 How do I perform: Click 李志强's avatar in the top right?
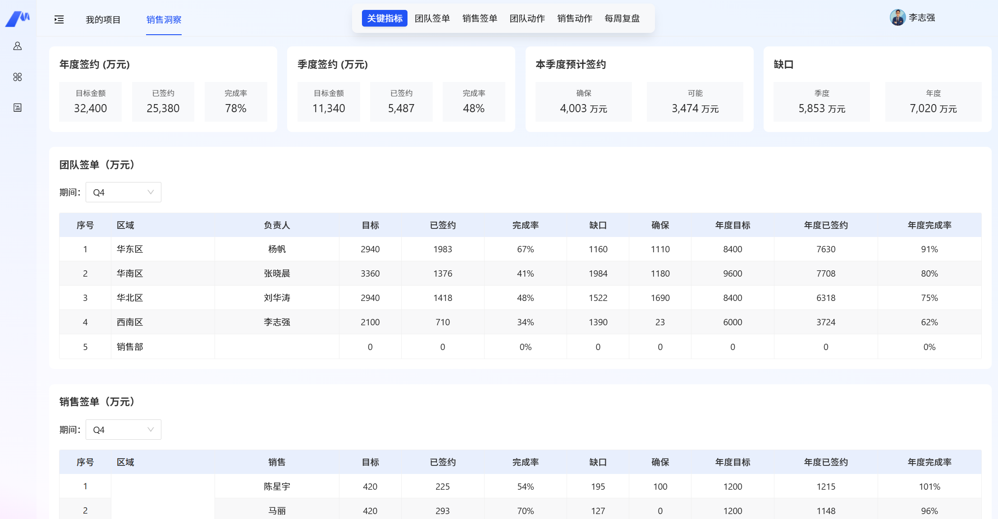click(897, 18)
